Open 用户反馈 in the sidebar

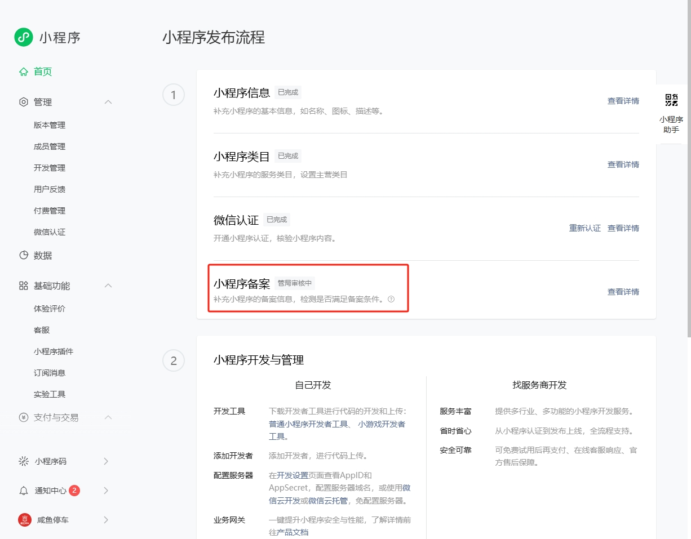tap(50, 189)
